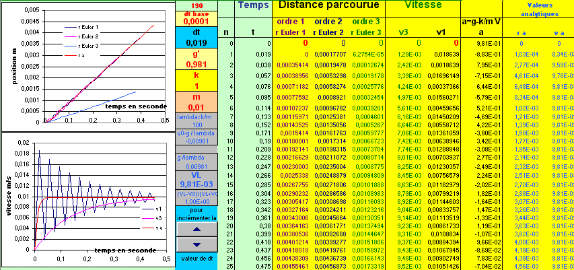Viewport: 574px width, 270px height.
Task: Select cell 9,66E-02 in column a
Action: pyautogui.click(x=481, y=242)
